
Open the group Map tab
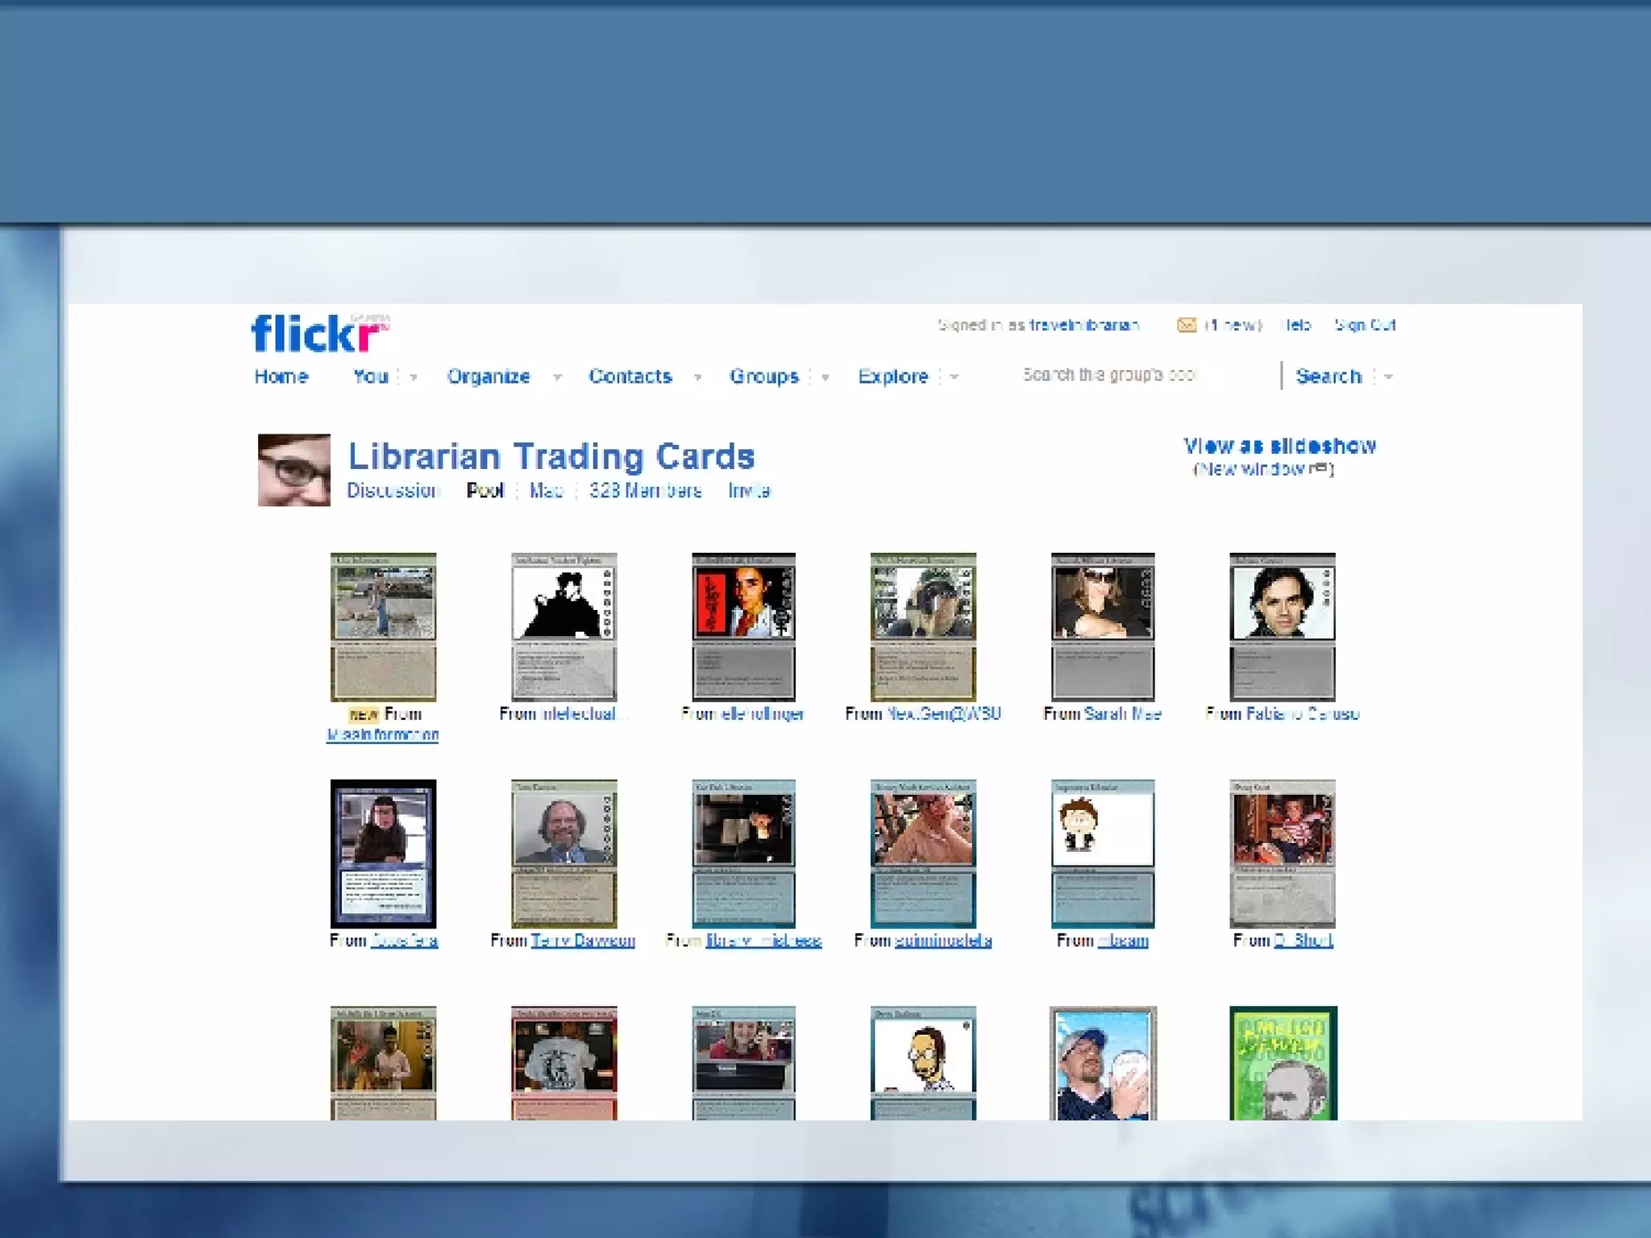[x=546, y=491]
